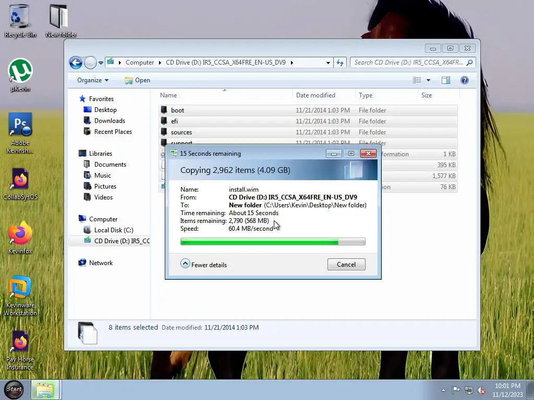Change view with the views icon
This screenshot has width=534, height=400.
[417, 80]
